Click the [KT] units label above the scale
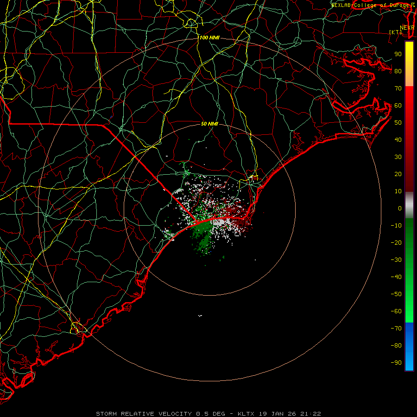The height and width of the screenshot is (417, 417). (x=396, y=32)
